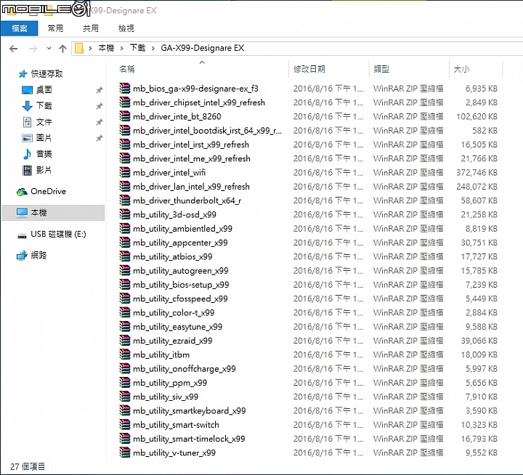The image size is (523, 475).
Task: Sort by 名稱 column header
Action: tap(127, 69)
